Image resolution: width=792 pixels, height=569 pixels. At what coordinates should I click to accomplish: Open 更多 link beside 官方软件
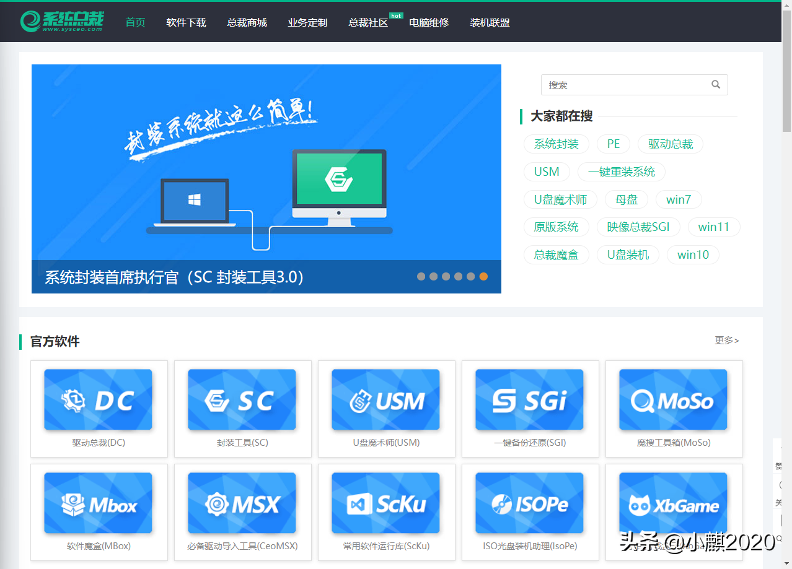(726, 340)
